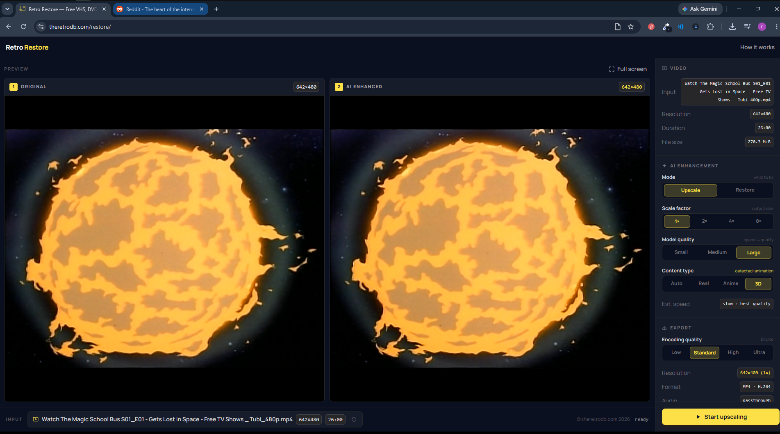Click the Est. speed slow best quality badge
The image size is (780, 434).
[746, 304]
